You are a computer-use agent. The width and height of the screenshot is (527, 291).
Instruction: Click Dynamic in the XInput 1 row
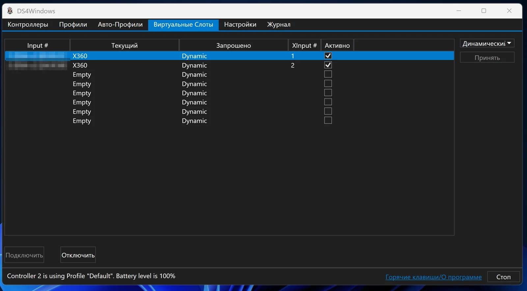pos(194,56)
